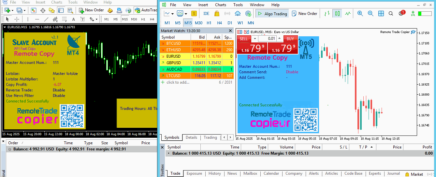The image size is (436, 177).
Task: Zoom in on the MT5 chart
Action: click(x=360, y=14)
